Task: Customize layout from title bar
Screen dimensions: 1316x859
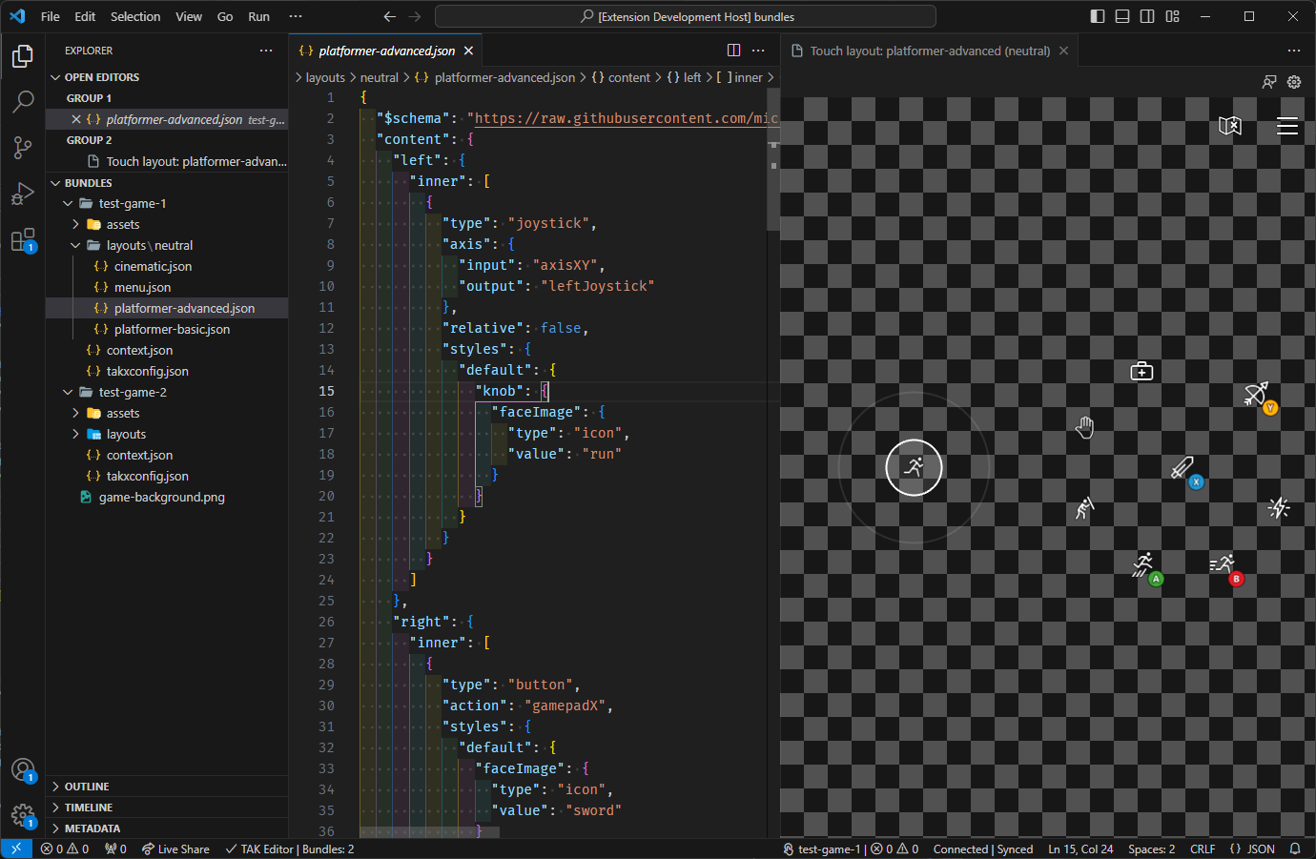Action: 1173,16
